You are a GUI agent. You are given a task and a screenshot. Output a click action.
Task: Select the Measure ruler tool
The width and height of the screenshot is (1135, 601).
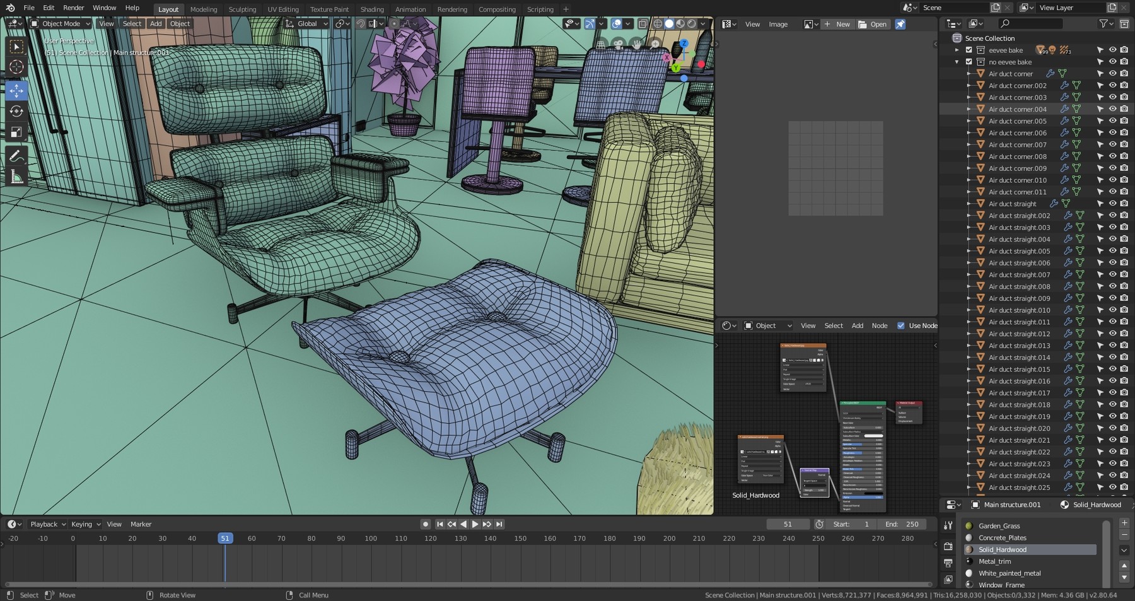[x=16, y=177]
